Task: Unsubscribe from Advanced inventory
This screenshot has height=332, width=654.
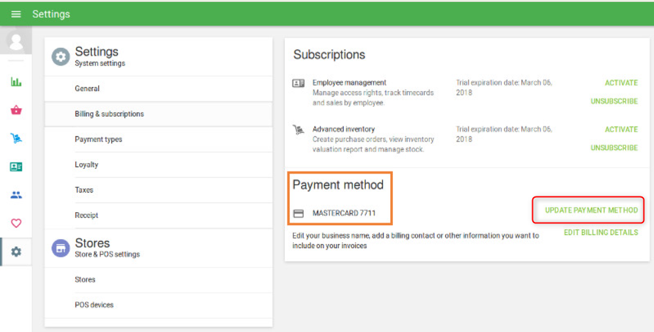Action: [x=613, y=148]
